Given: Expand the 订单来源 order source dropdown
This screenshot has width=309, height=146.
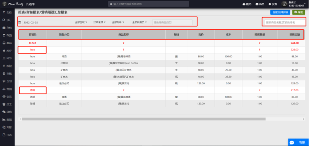Looking at the screenshot, I should point(100,22).
